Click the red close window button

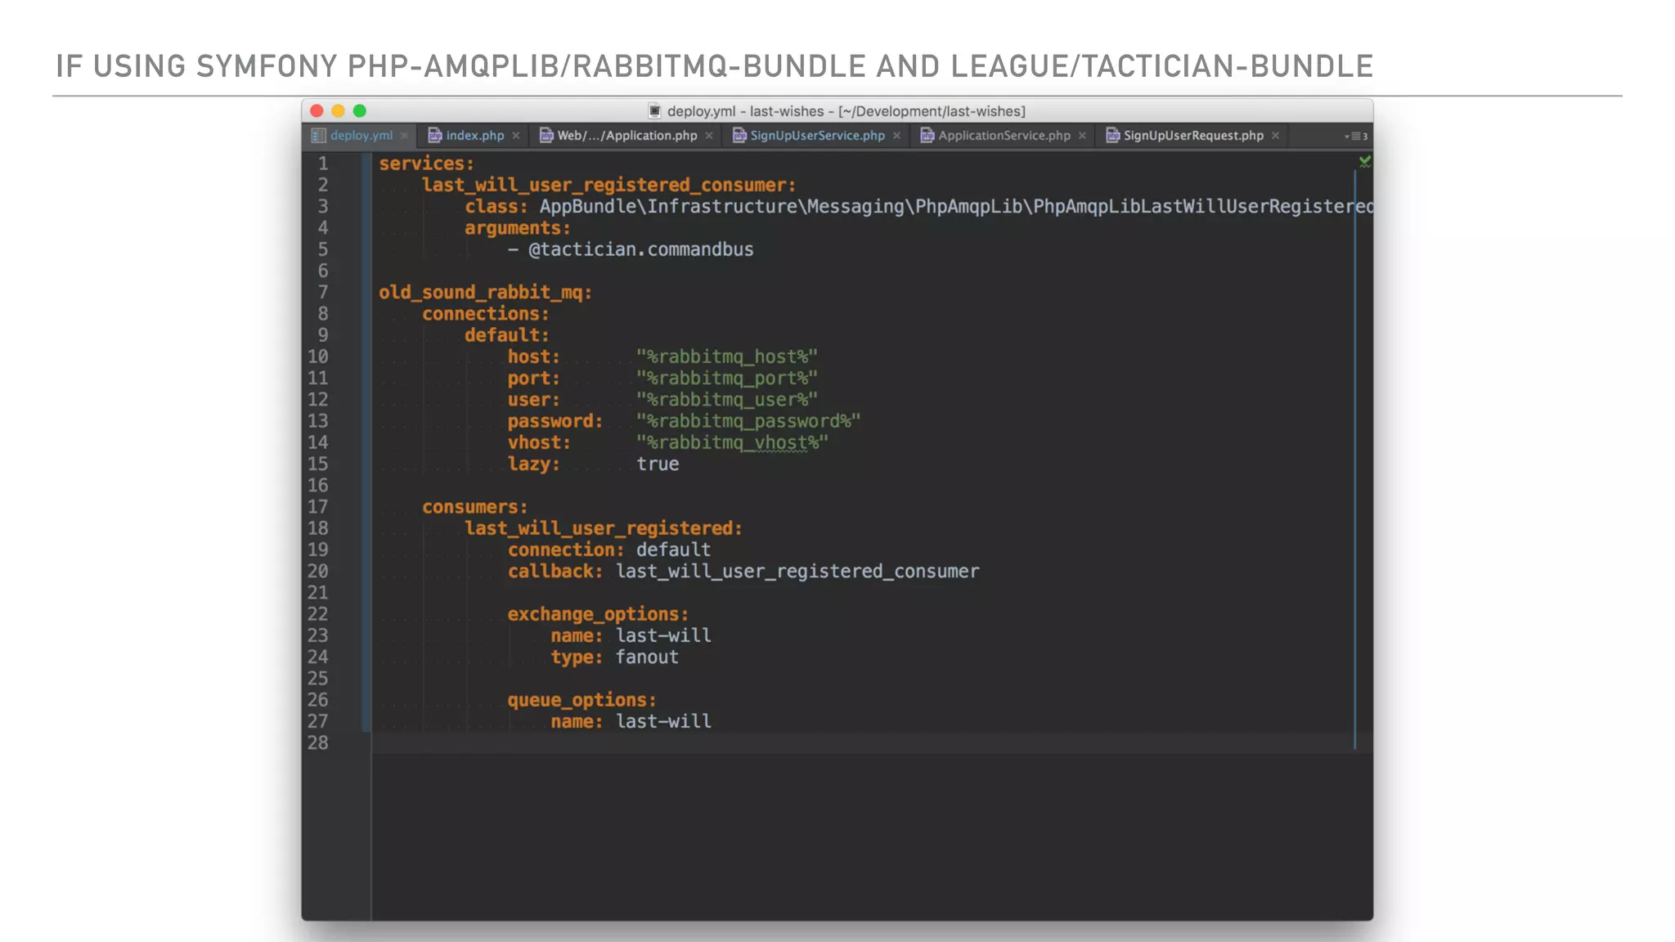click(317, 111)
